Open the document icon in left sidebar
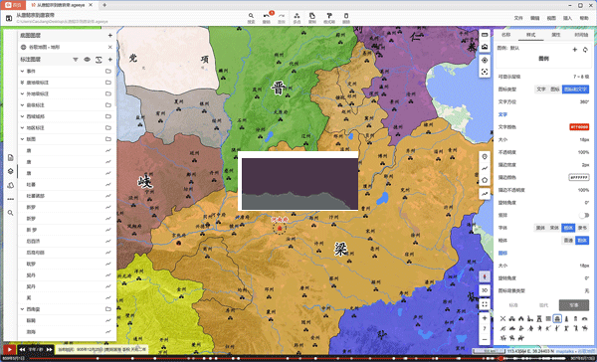The height and width of the screenshot is (362, 597). point(10,157)
